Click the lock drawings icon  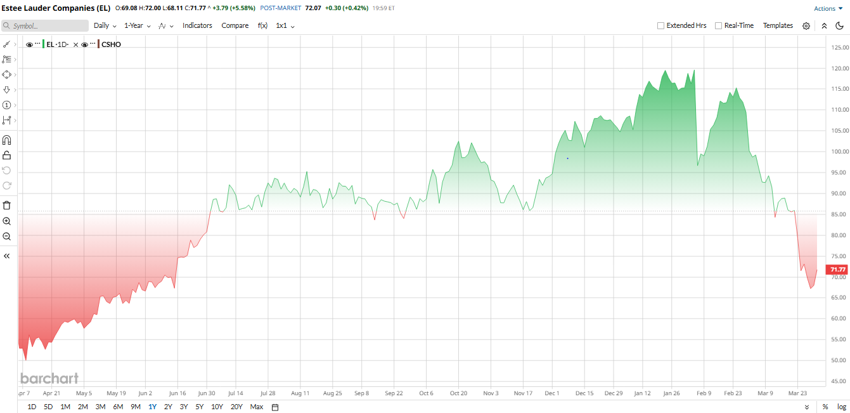[7, 155]
